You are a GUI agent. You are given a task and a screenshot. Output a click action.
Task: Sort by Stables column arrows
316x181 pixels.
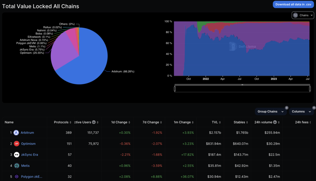247,122
